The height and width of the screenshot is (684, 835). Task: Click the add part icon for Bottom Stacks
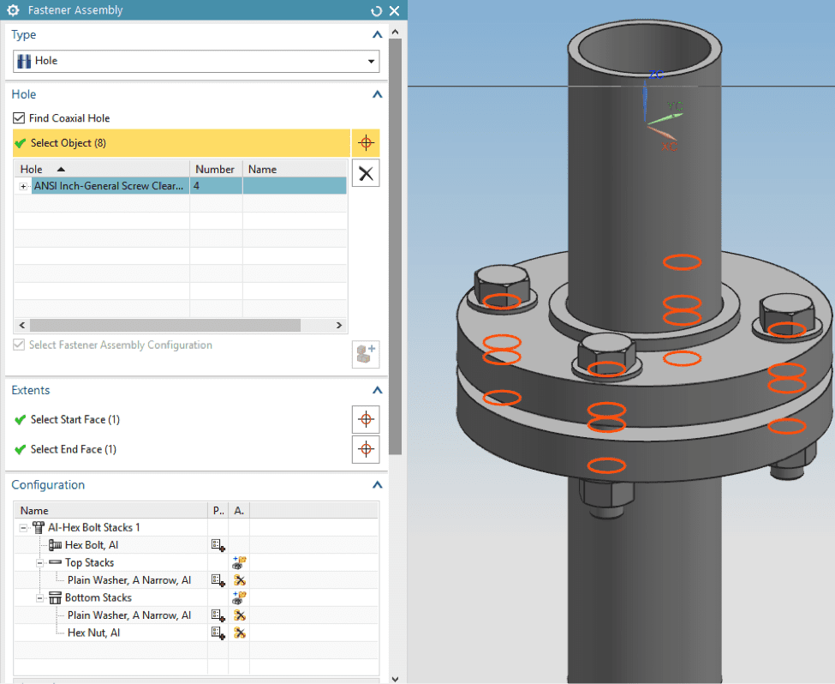[239, 597]
